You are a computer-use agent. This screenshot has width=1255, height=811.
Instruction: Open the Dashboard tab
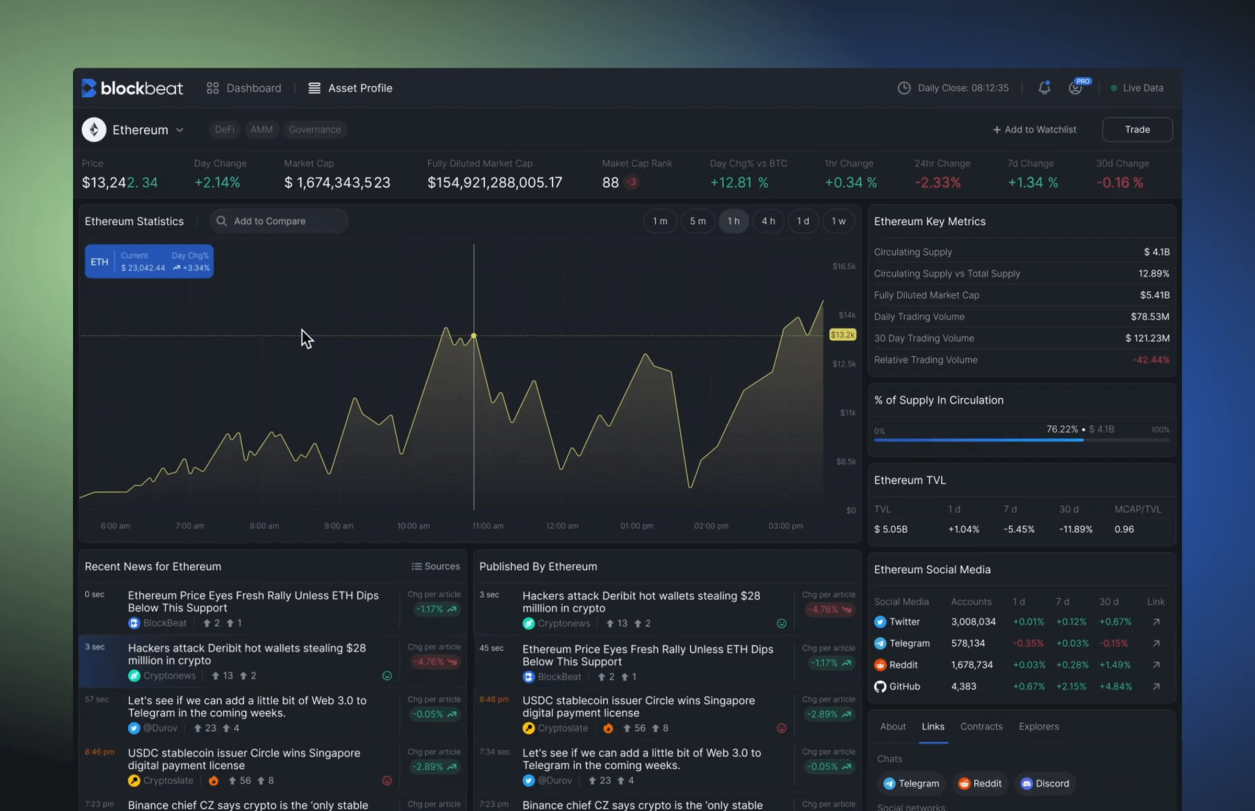(244, 88)
